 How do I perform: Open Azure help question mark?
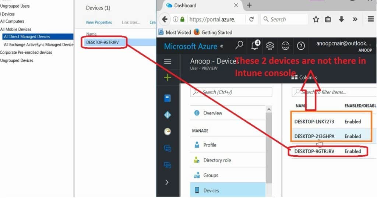tap(301, 46)
